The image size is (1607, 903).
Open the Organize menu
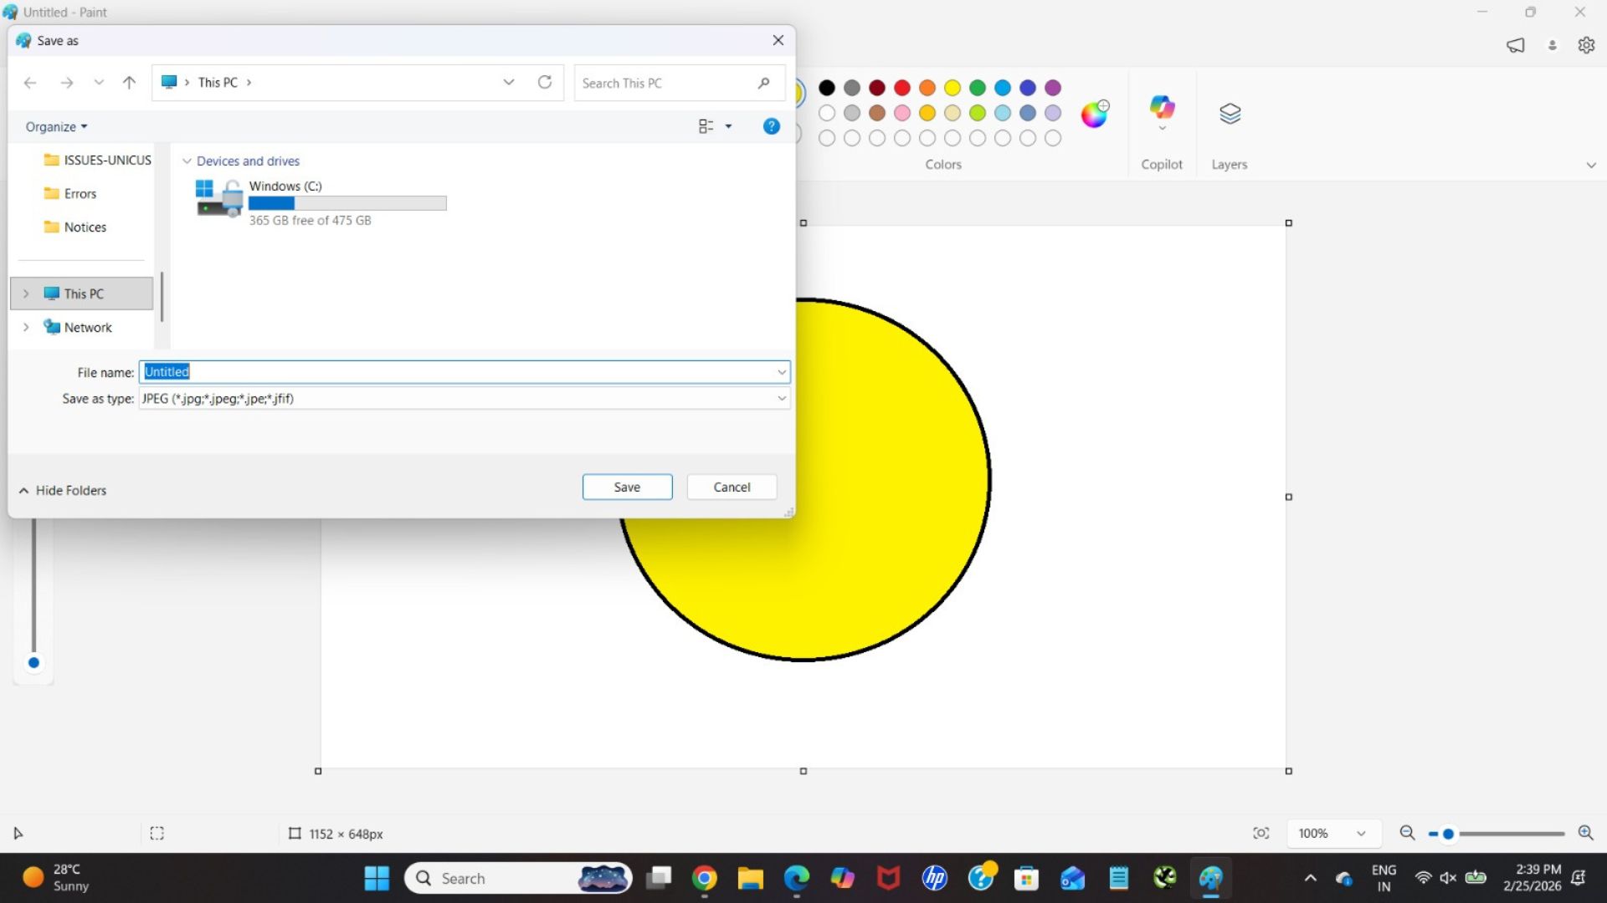[55, 126]
